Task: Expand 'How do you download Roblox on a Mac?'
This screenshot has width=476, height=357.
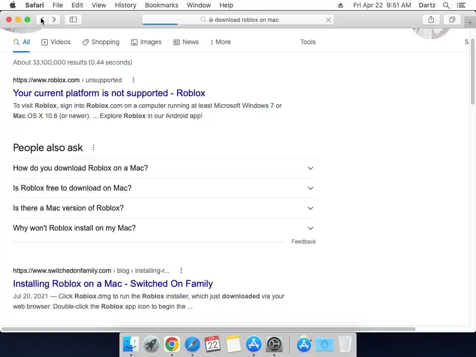Action: click(x=164, y=168)
